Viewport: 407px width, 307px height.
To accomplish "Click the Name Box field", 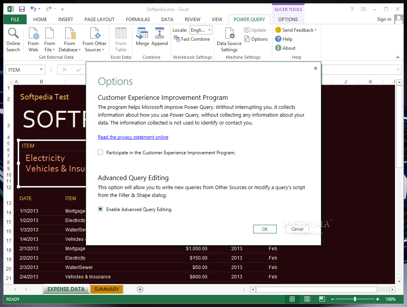I will point(22,70).
